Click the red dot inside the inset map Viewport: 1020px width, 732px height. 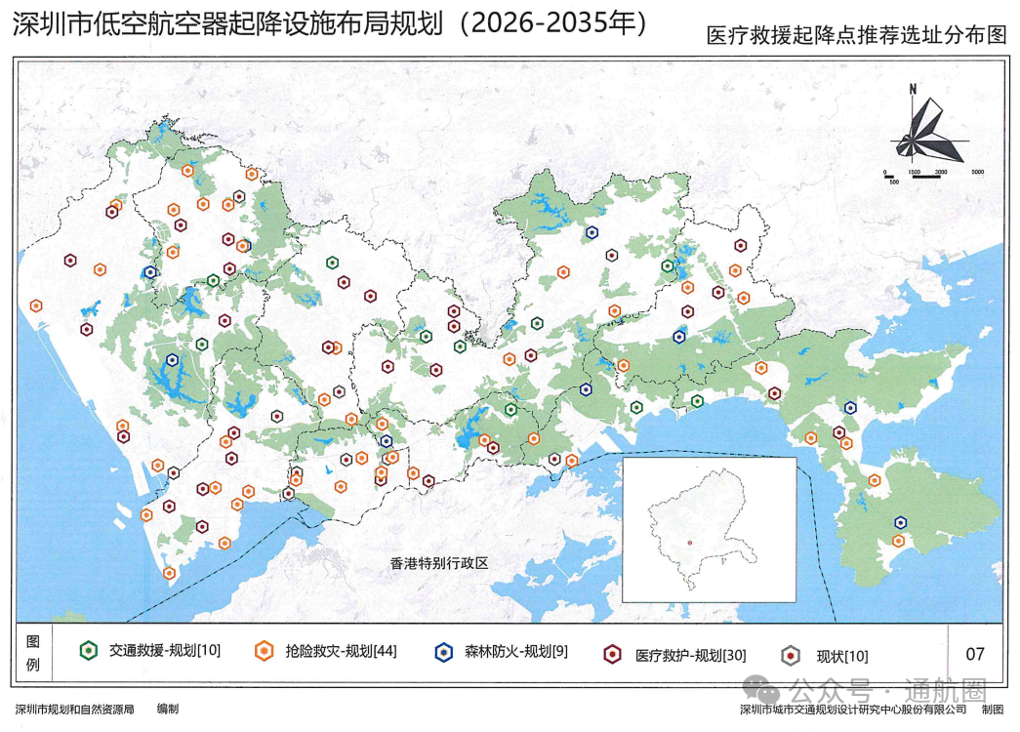tap(690, 543)
